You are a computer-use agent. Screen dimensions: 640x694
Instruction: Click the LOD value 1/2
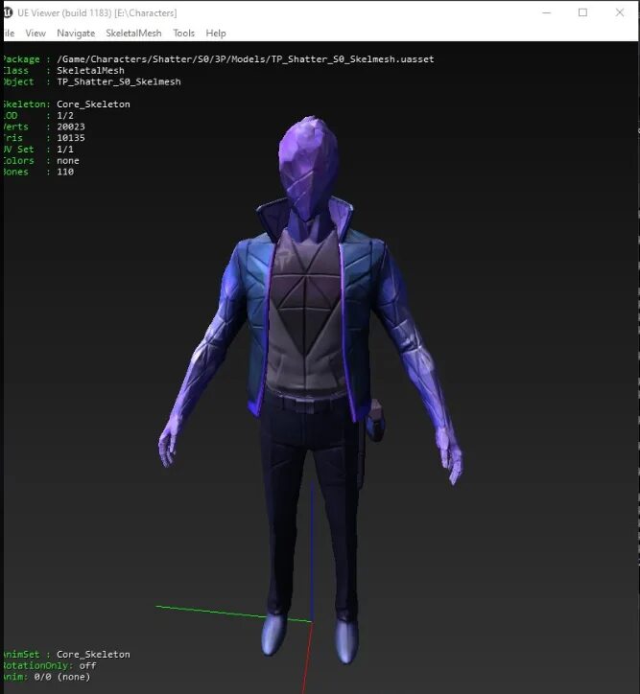(65, 116)
